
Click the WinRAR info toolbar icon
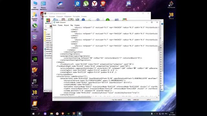point(98,20)
